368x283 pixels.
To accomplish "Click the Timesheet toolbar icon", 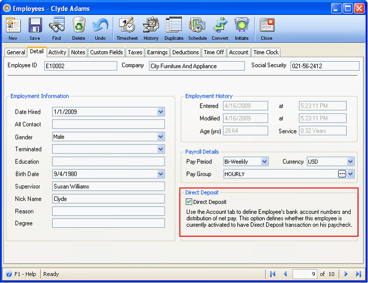I will (127, 25).
